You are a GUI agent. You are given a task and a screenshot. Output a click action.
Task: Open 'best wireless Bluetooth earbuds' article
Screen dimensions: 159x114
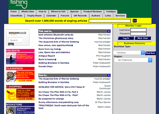56,35
